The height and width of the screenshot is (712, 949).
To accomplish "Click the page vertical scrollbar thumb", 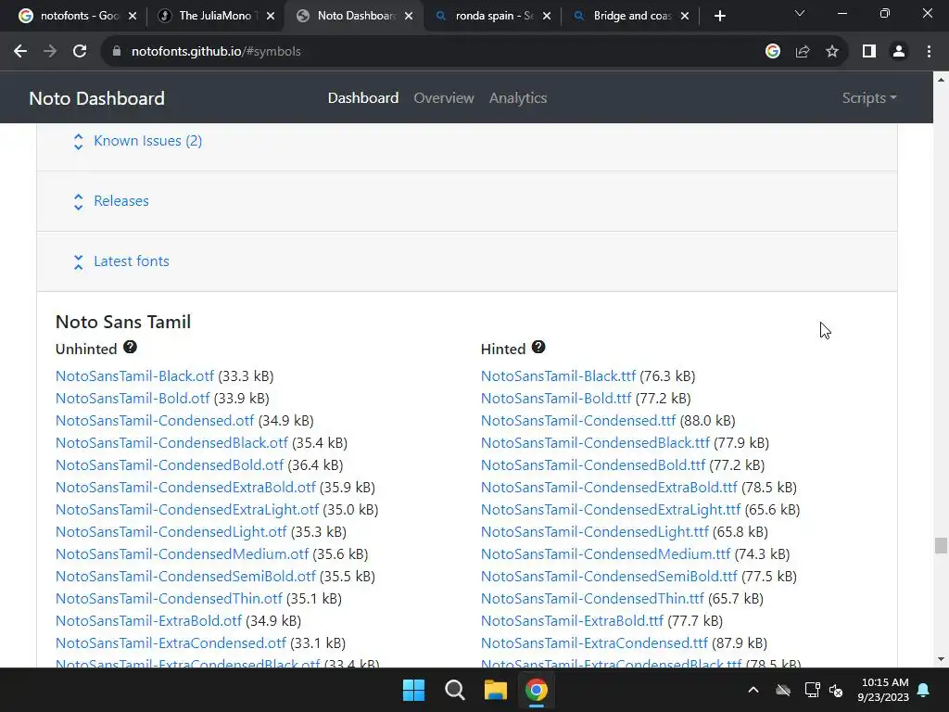I will pos(941,545).
